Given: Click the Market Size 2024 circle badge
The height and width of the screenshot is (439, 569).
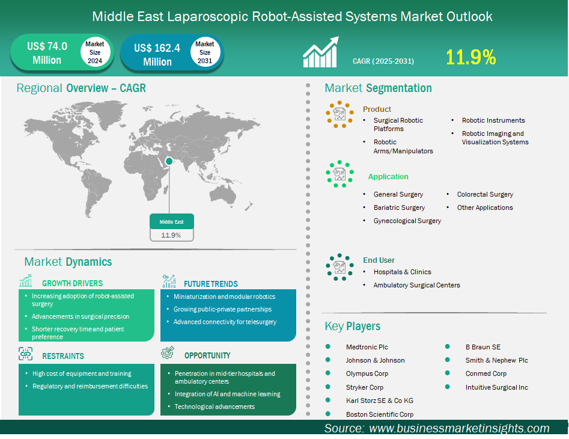Looking at the screenshot, I should [x=94, y=52].
